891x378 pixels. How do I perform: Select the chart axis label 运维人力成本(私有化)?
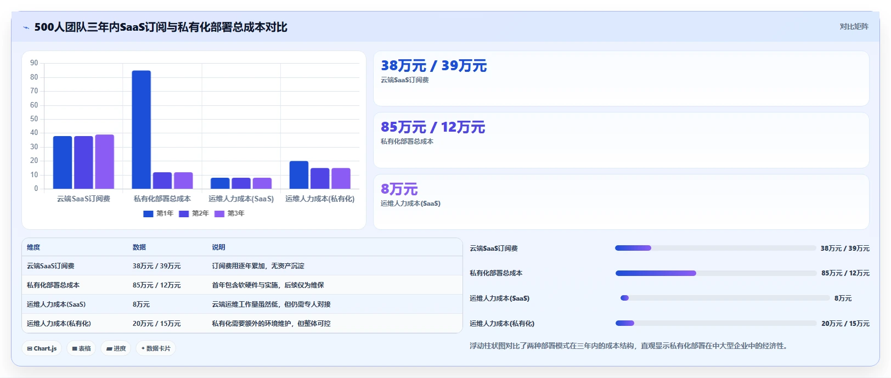tap(320, 199)
